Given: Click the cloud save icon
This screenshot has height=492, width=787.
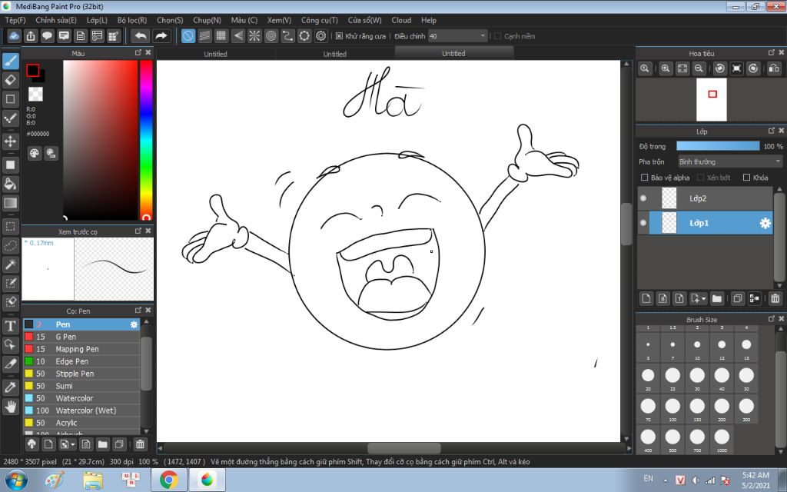Looking at the screenshot, I should pos(14,36).
